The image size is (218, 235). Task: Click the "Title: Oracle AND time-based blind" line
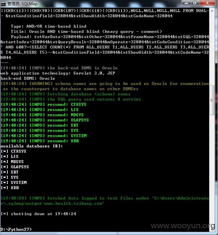coord(86,32)
